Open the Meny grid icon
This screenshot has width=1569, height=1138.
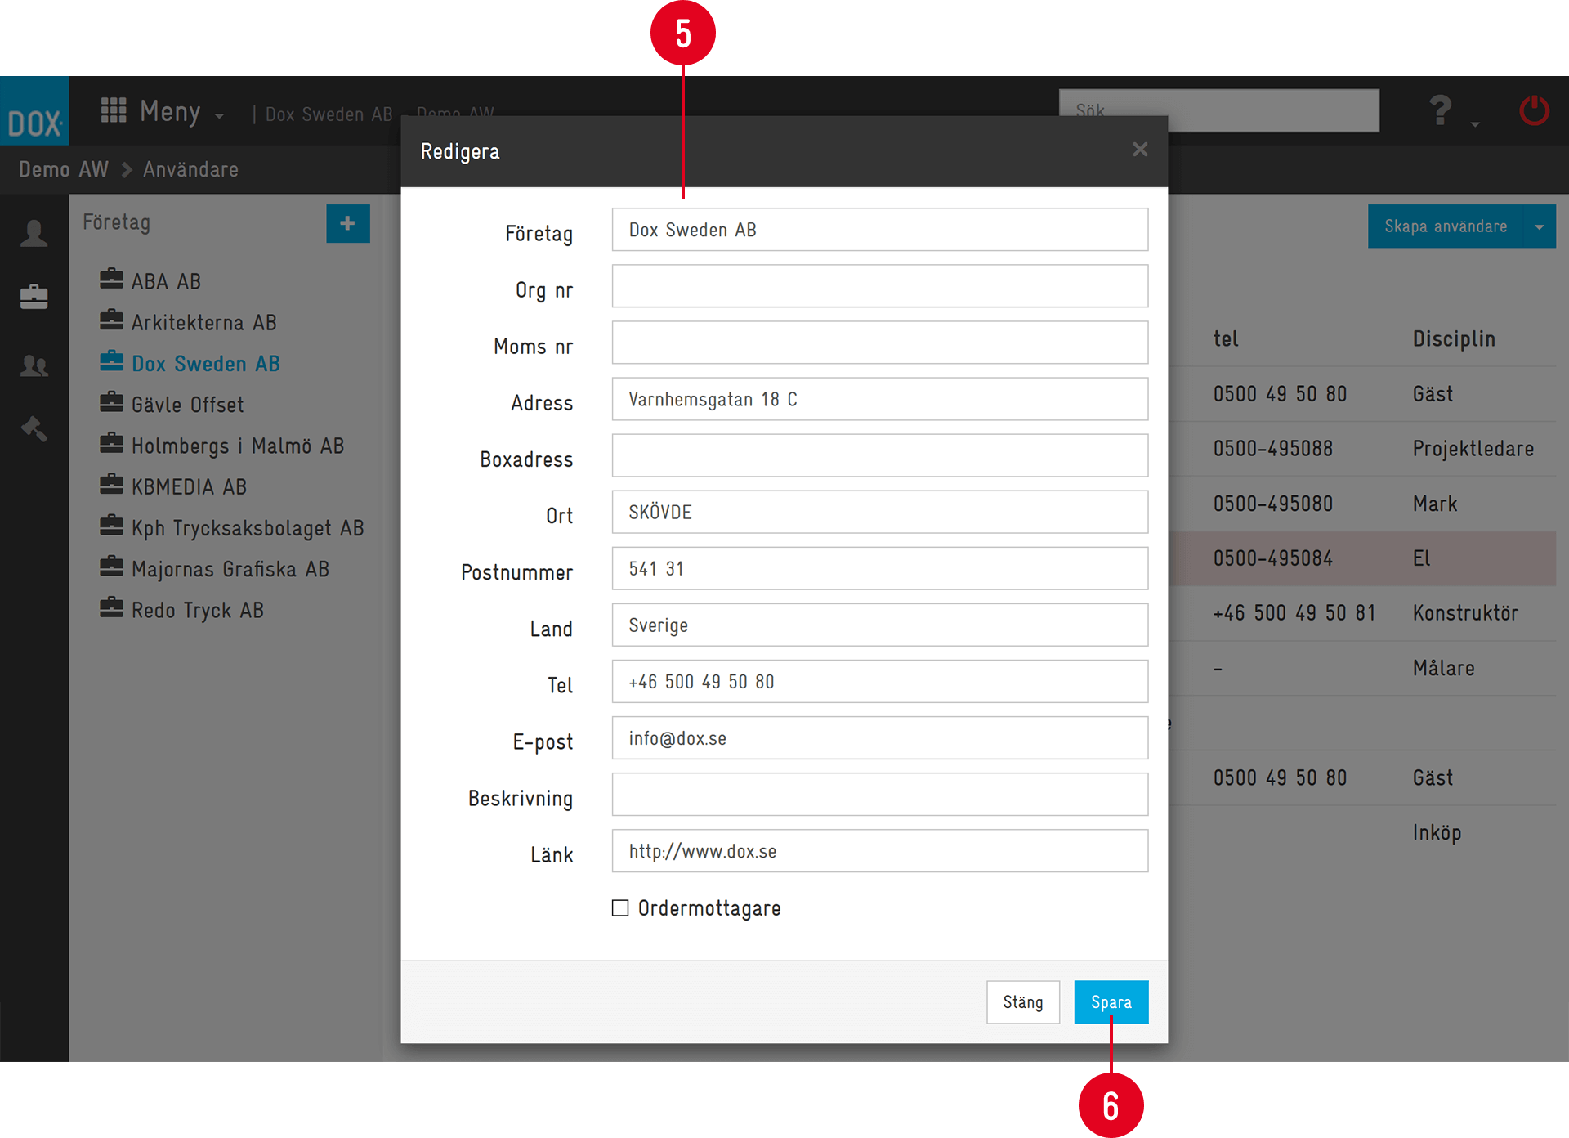[114, 110]
